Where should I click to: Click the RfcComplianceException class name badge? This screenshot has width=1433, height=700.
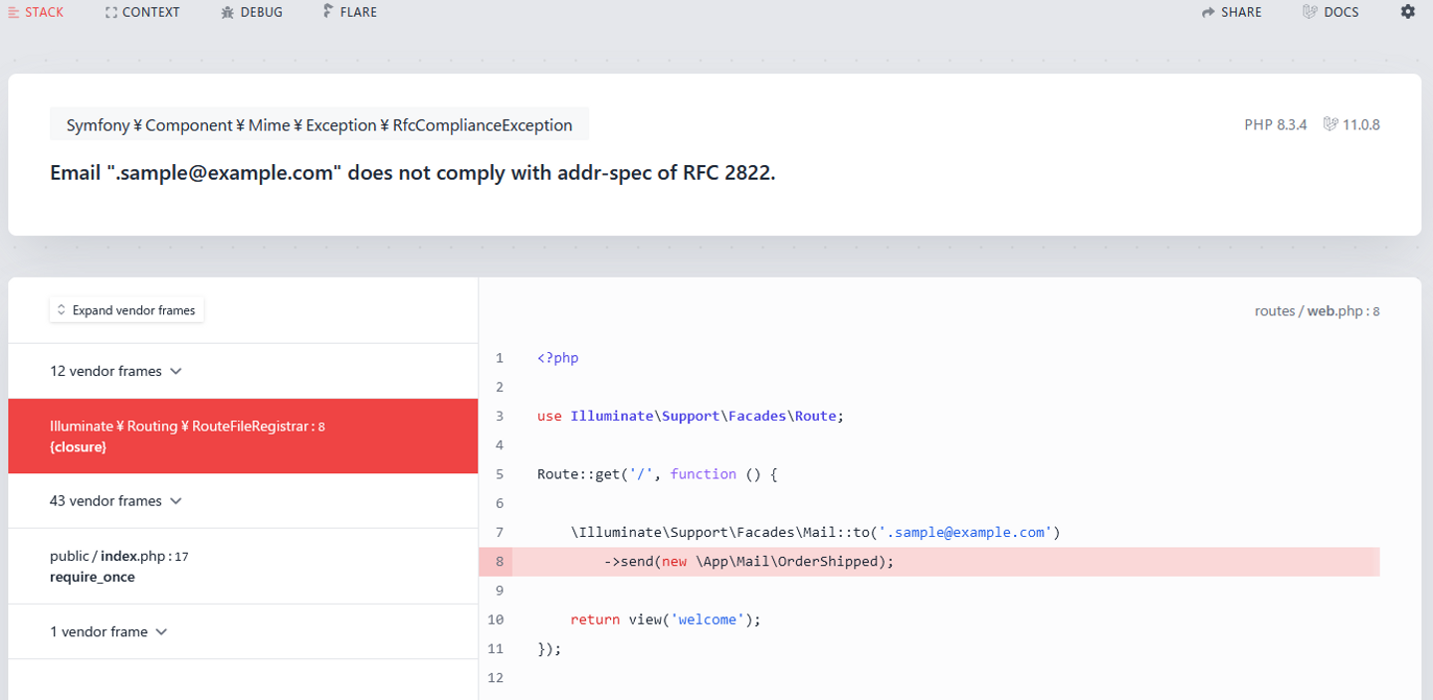pos(319,125)
